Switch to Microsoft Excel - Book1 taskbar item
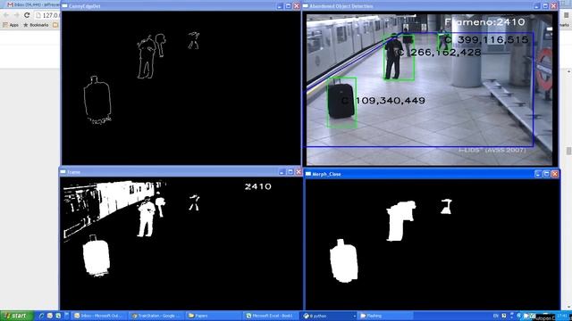Viewport: 572px width, 321px height. [271, 316]
